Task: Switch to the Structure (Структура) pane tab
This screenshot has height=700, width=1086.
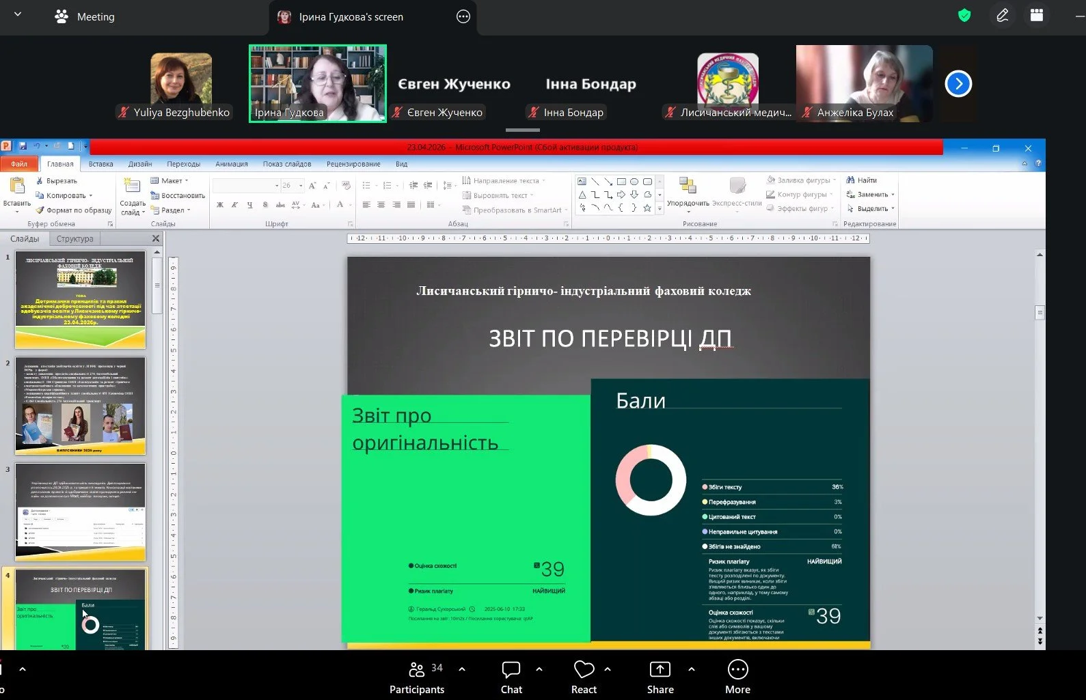Action: (x=75, y=238)
